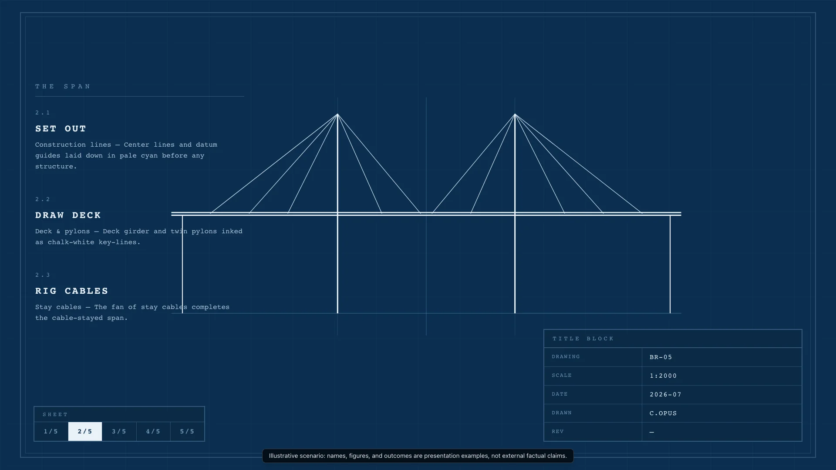The width and height of the screenshot is (836, 470).
Task: Click drawn-by value C.OPUS
Action: (663, 413)
